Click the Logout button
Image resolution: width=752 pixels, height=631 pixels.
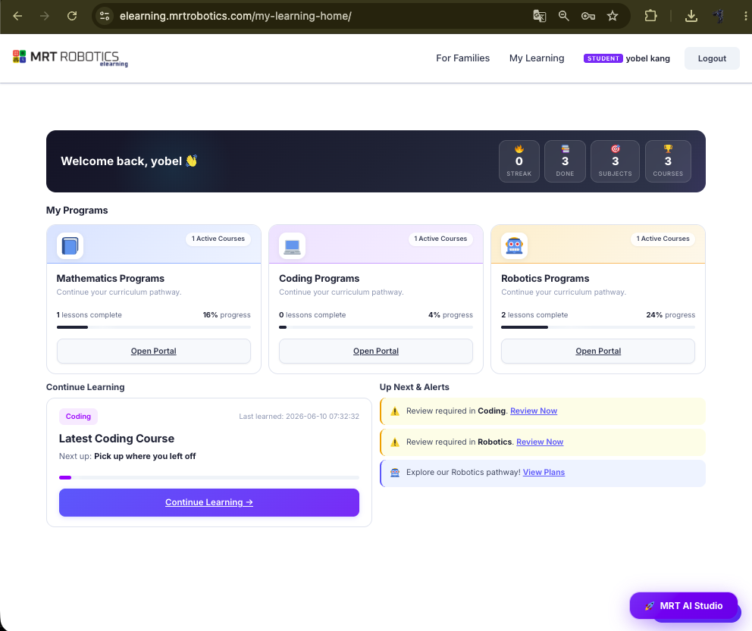[x=712, y=58]
